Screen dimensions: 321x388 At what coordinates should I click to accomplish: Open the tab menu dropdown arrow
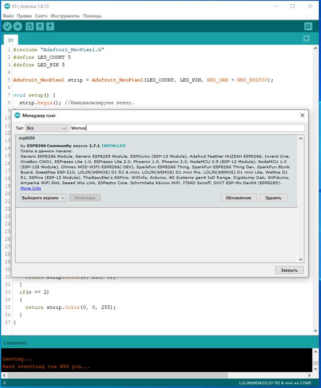click(x=306, y=38)
